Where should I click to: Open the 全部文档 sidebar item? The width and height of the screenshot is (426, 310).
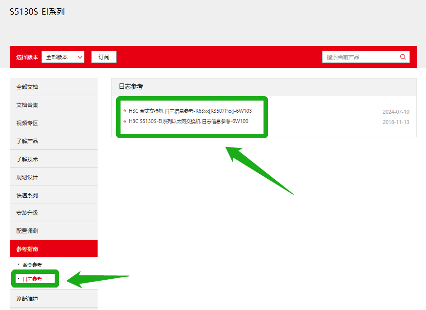point(54,87)
